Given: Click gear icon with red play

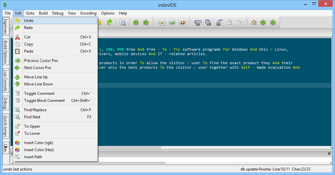Looking at the screenshot, I should point(182,23).
